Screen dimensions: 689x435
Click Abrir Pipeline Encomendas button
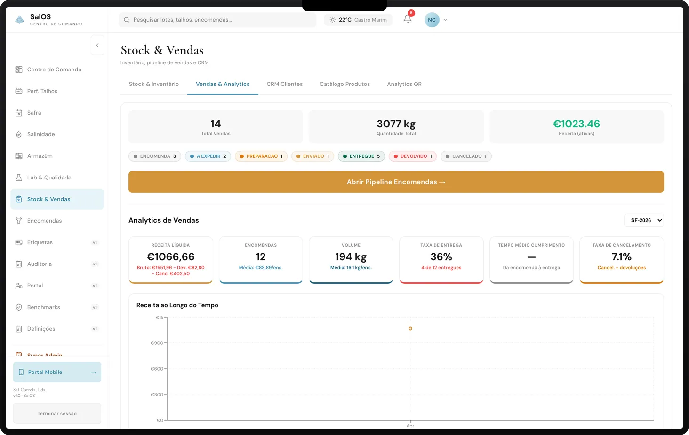point(396,182)
